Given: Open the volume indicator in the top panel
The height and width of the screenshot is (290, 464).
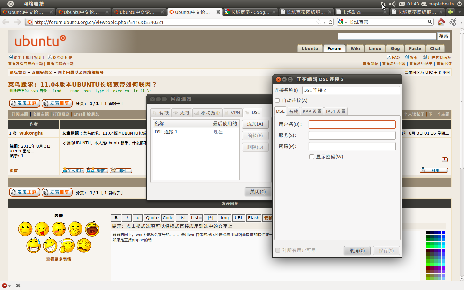Looking at the screenshot, I should pos(392,4).
